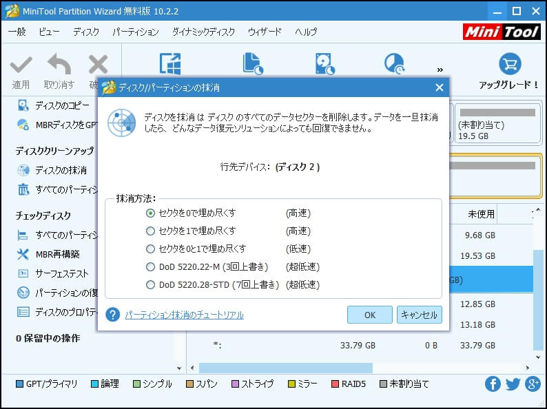Click the horizontal scrollbar right arrow
Viewport: 547px width, 409px height.
point(528,368)
